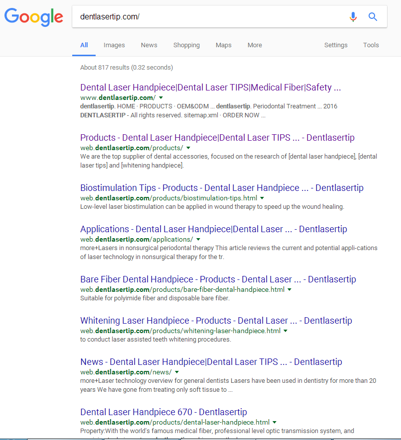Open the Maps tab
Viewport: 401px width, 440px height.
[224, 45]
